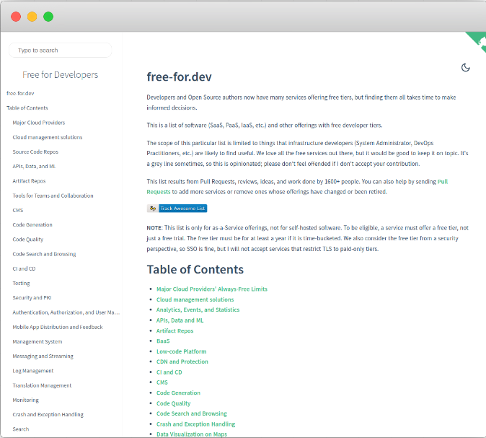Minimize the window with yellow button
Image resolution: width=486 pixels, height=438 pixels.
(x=32, y=17)
